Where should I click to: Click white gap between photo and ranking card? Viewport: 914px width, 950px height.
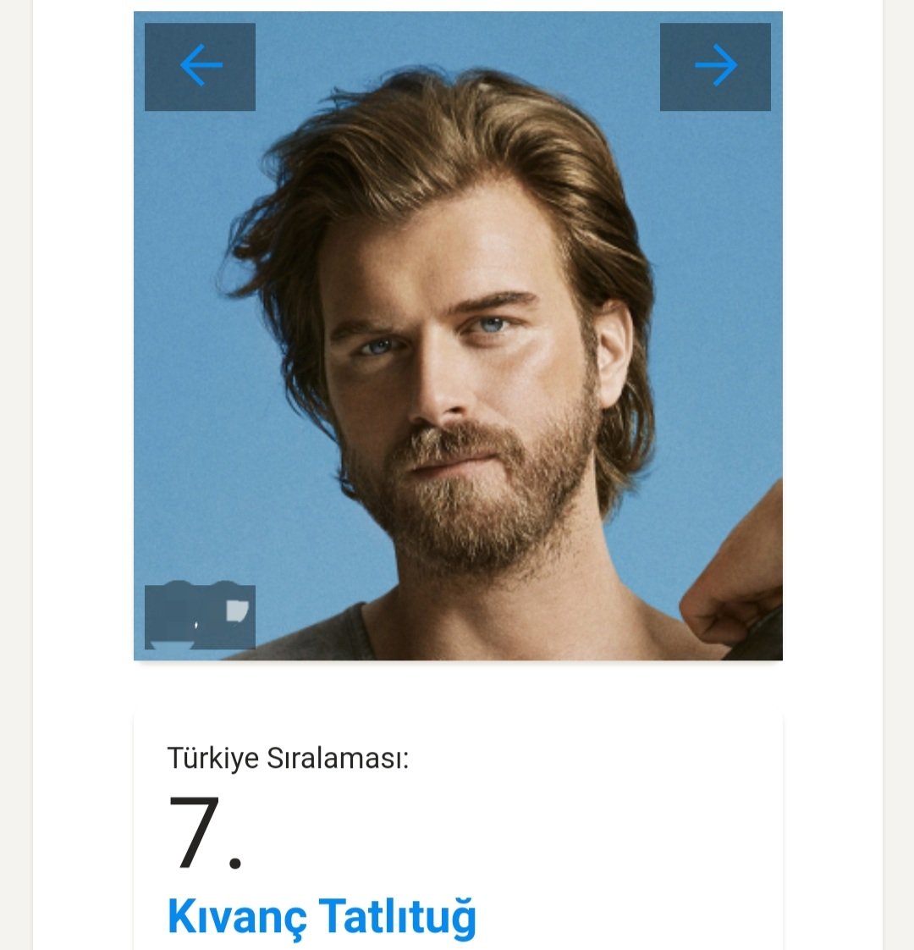458,688
